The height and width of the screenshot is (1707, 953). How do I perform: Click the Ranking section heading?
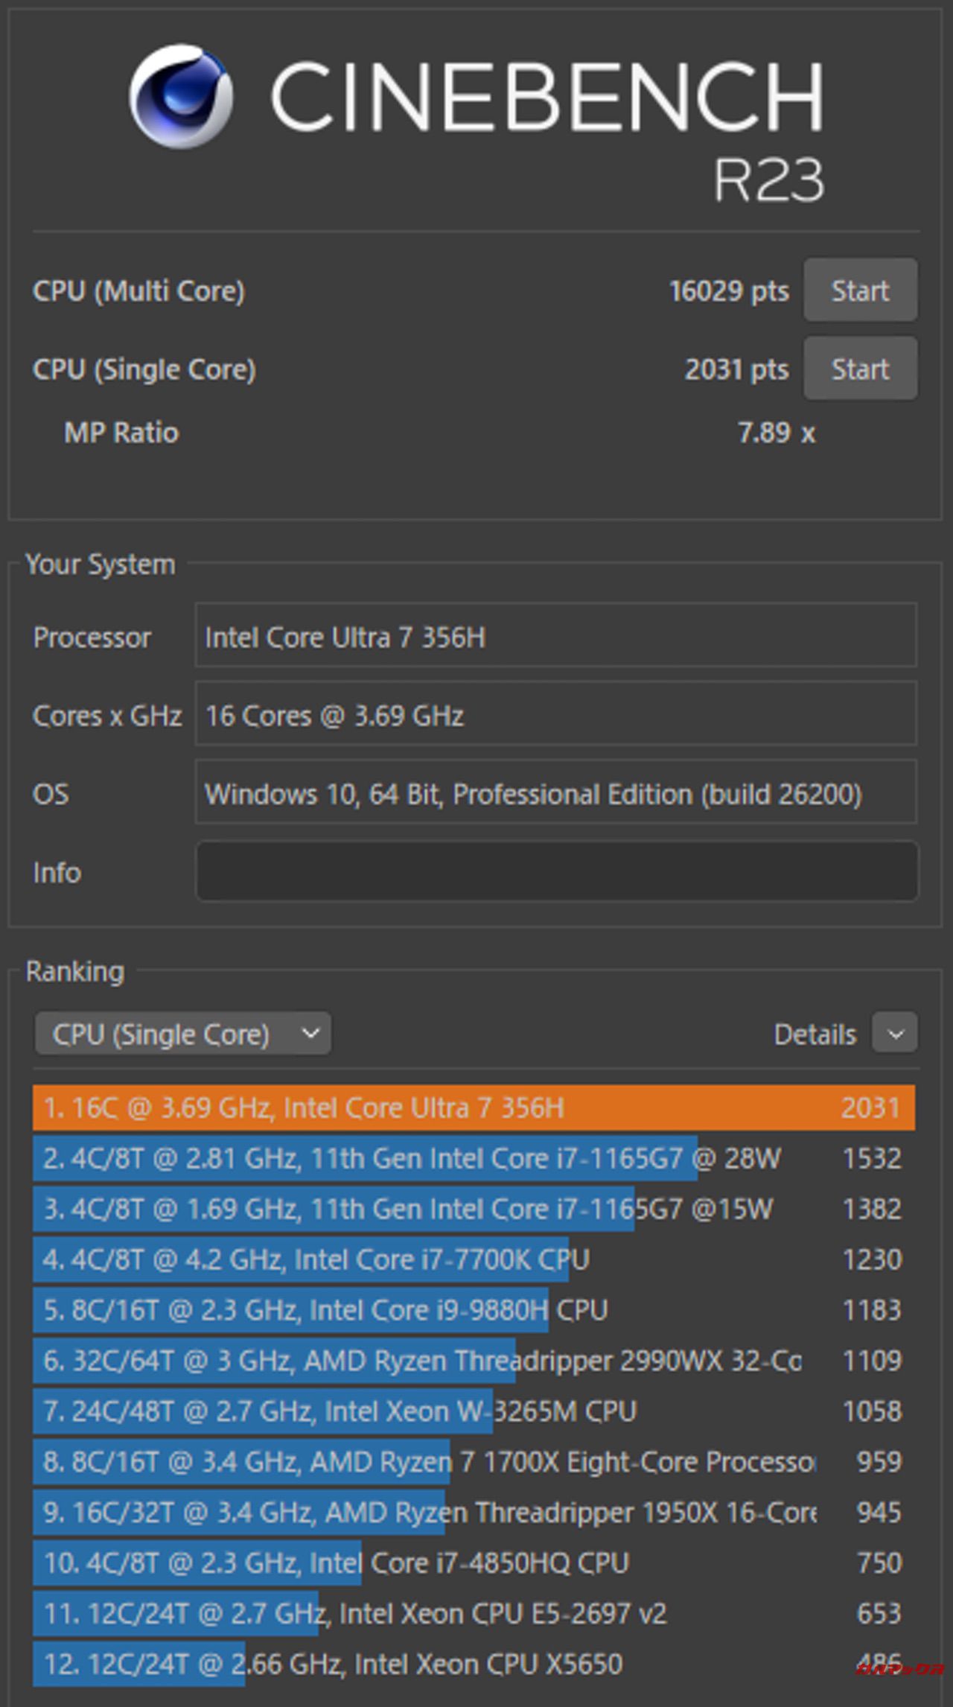click(75, 972)
